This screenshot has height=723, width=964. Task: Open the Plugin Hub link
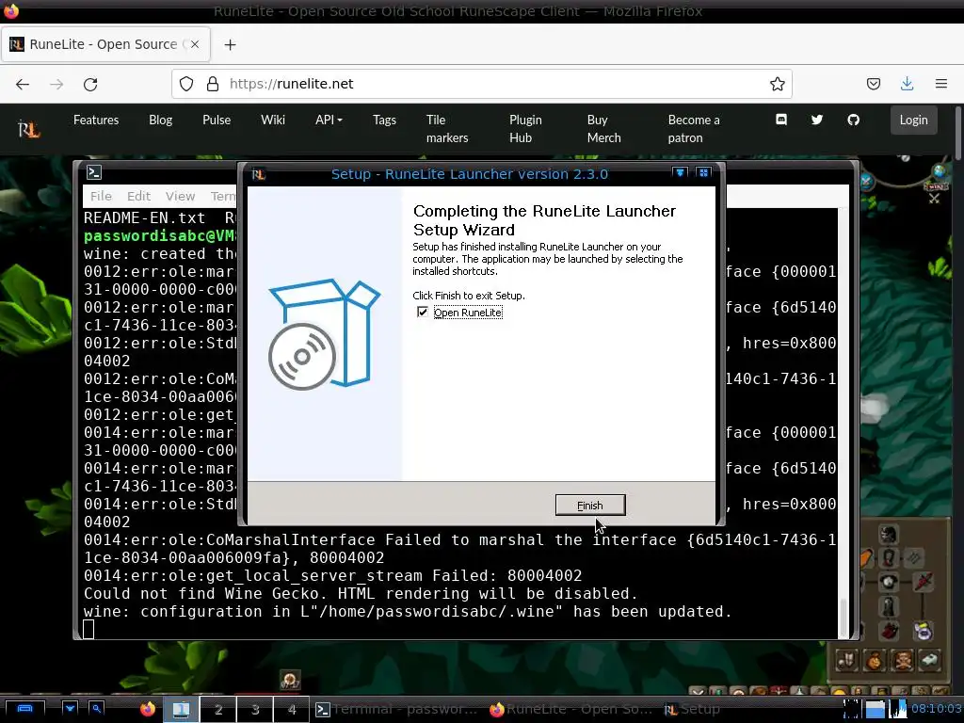point(525,129)
